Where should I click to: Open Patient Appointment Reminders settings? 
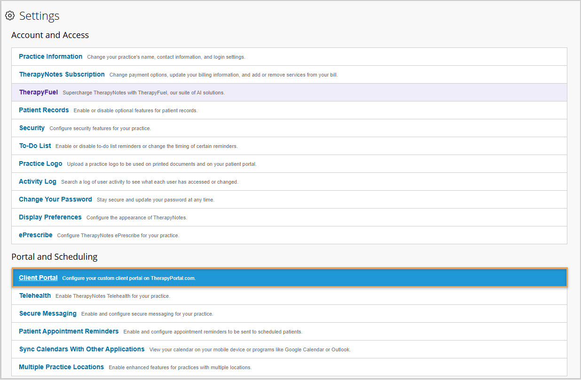pyautogui.click(x=69, y=331)
